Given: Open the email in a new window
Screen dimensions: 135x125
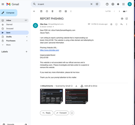Looking at the screenshot, I should pyautogui.click(x=127, y=19).
